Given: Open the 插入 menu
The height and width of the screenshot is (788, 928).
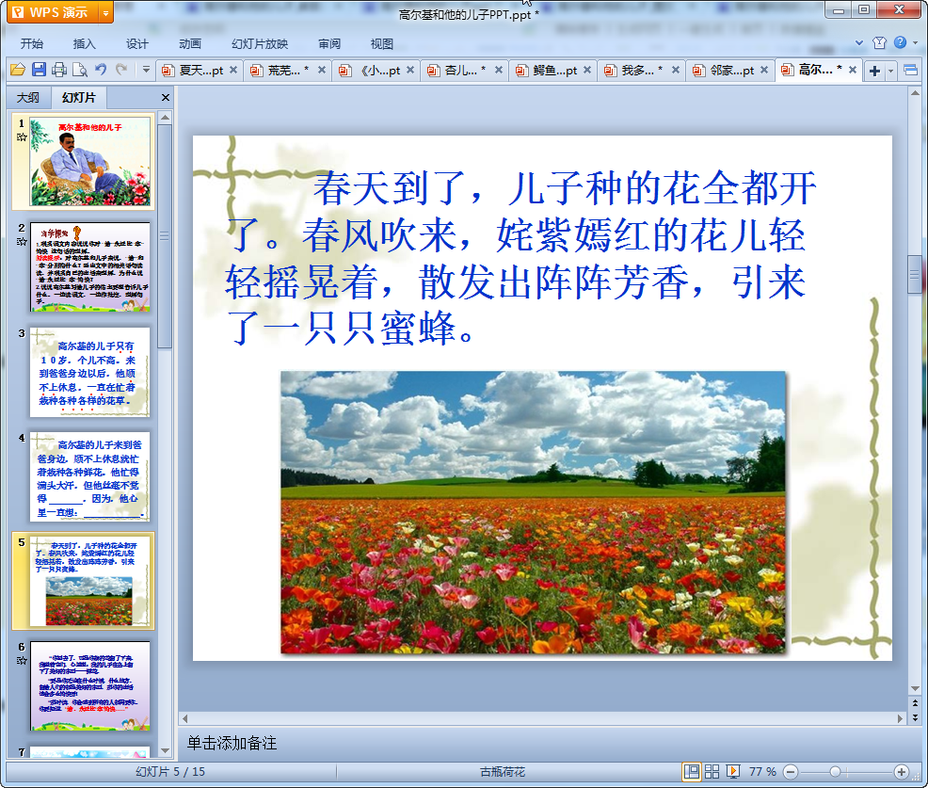Looking at the screenshot, I should (x=85, y=43).
